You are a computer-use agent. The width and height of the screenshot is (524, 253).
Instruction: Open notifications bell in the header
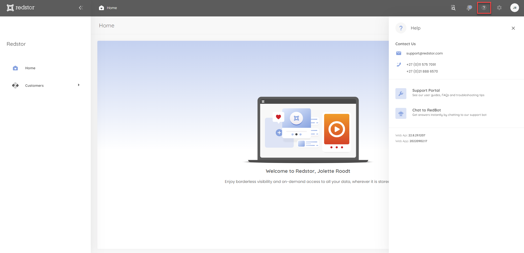tap(469, 8)
